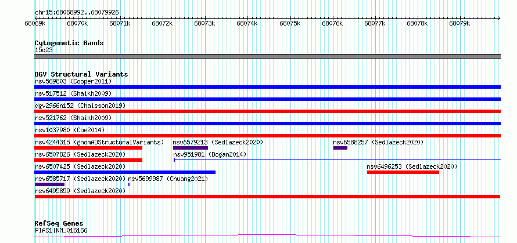Open variant label nsv6585717 (Sedlazeck2020)
This screenshot has width=517, height=243.
pyautogui.click(x=80, y=179)
